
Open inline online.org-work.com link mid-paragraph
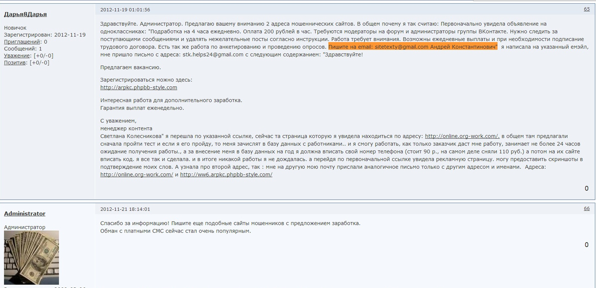click(462, 136)
